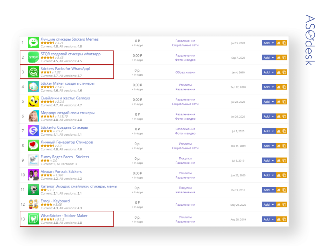Open chart icon for Лучшие стикеры Stickers Memes
This screenshot has width=326, height=246.
[279, 43]
